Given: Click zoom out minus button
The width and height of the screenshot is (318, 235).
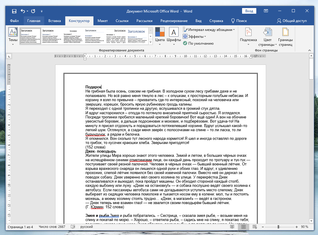Looking at the screenshot, I should pyautogui.click(x=263, y=227).
